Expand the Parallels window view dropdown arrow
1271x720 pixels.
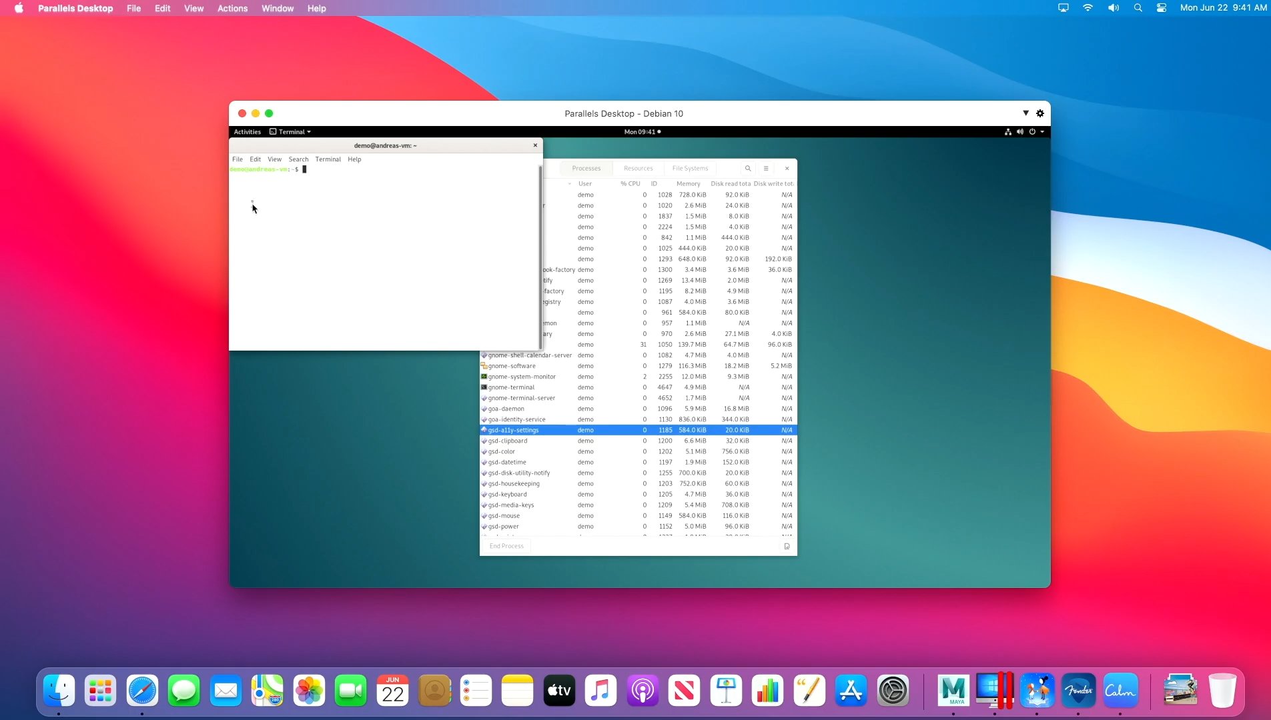coord(1025,113)
